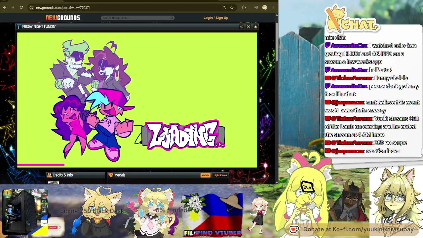Open the browser extensions puzzle icon
The image size is (423, 238).
(x=244, y=7)
